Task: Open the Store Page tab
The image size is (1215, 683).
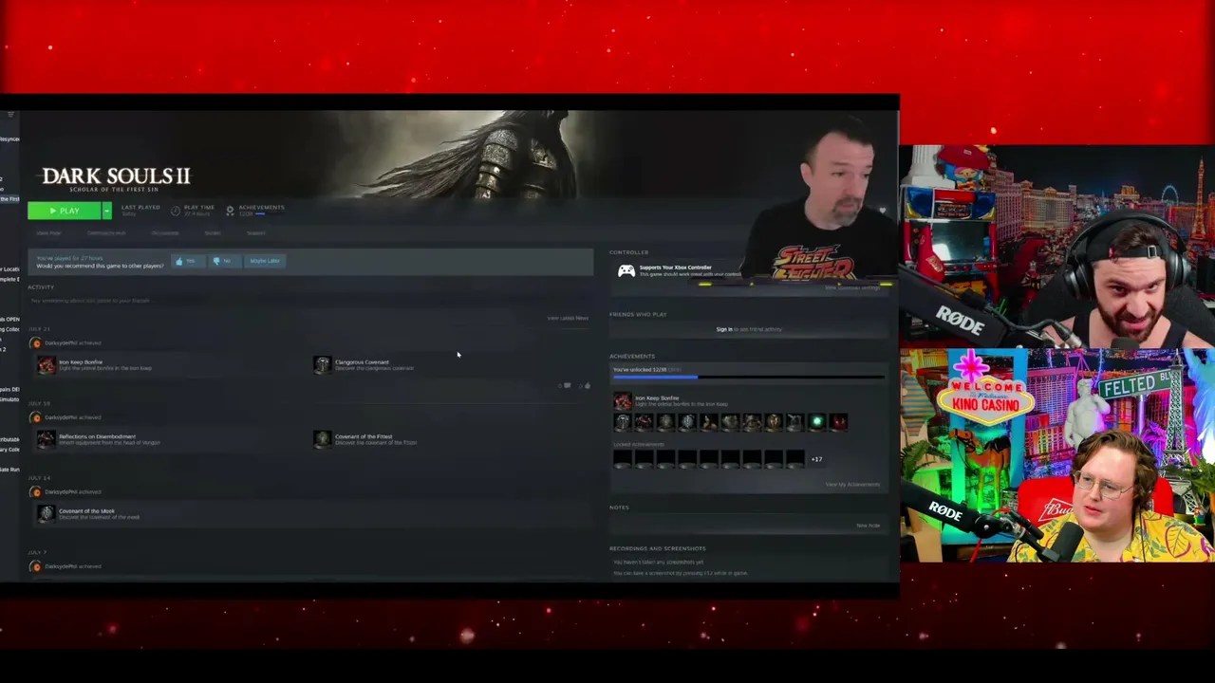Action: tap(48, 233)
